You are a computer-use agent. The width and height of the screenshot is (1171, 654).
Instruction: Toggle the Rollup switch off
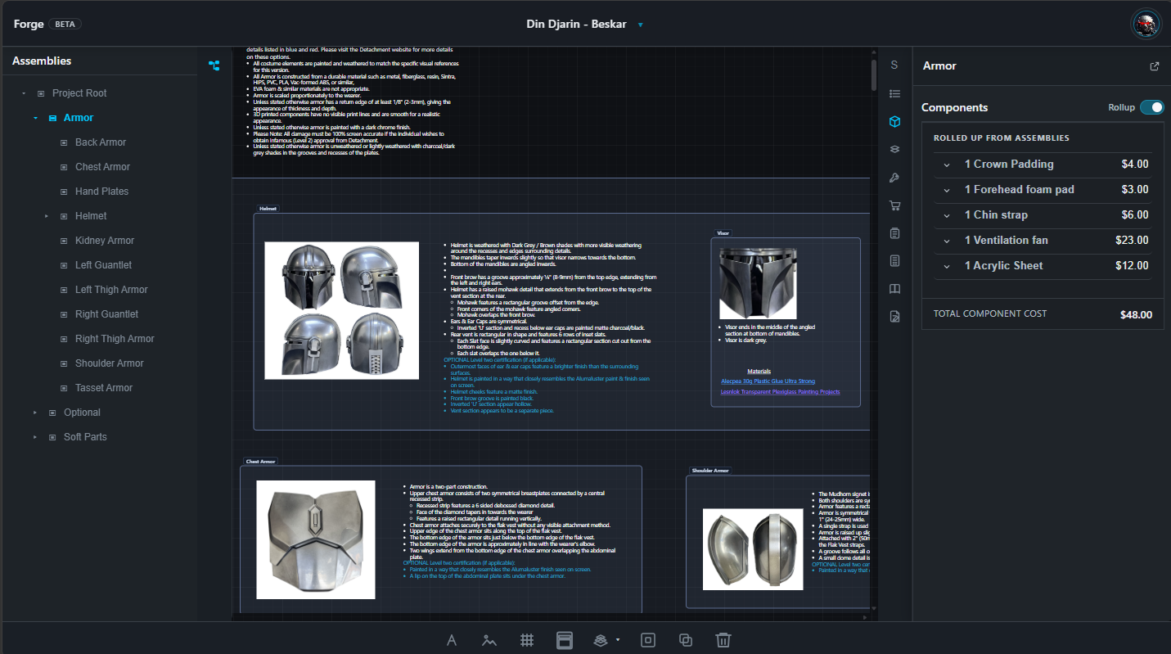(1151, 107)
